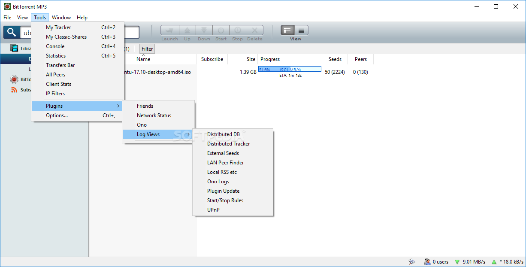Sort by the Subscribe column header
The width and height of the screenshot is (526, 267).
pyautogui.click(x=212, y=59)
